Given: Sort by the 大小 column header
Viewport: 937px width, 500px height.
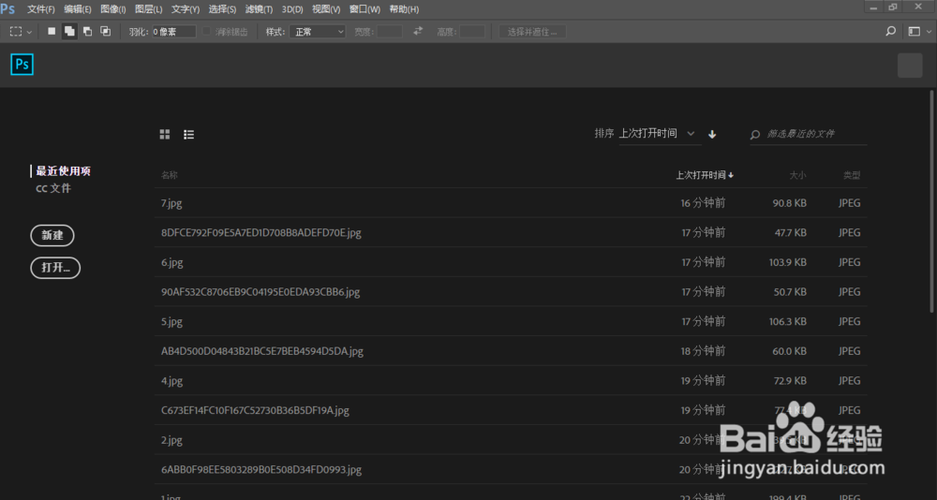Looking at the screenshot, I should tap(797, 176).
